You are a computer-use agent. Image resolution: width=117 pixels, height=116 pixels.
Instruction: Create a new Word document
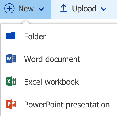(x=59, y=59)
